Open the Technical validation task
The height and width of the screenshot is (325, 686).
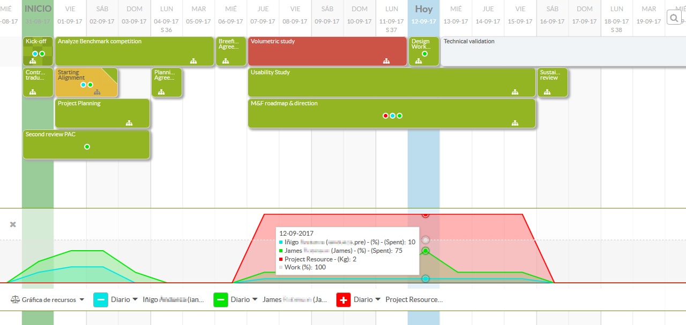(563, 51)
